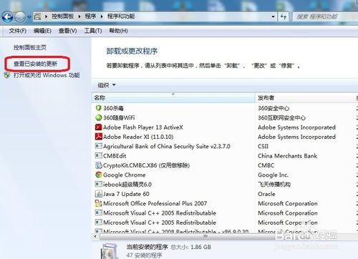Select the CMBEdit entry
Image resolution: width=358 pixels, height=259 pixels.
pos(115,156)
